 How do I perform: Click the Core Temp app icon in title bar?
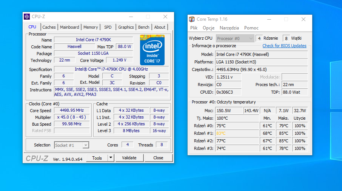192,19
